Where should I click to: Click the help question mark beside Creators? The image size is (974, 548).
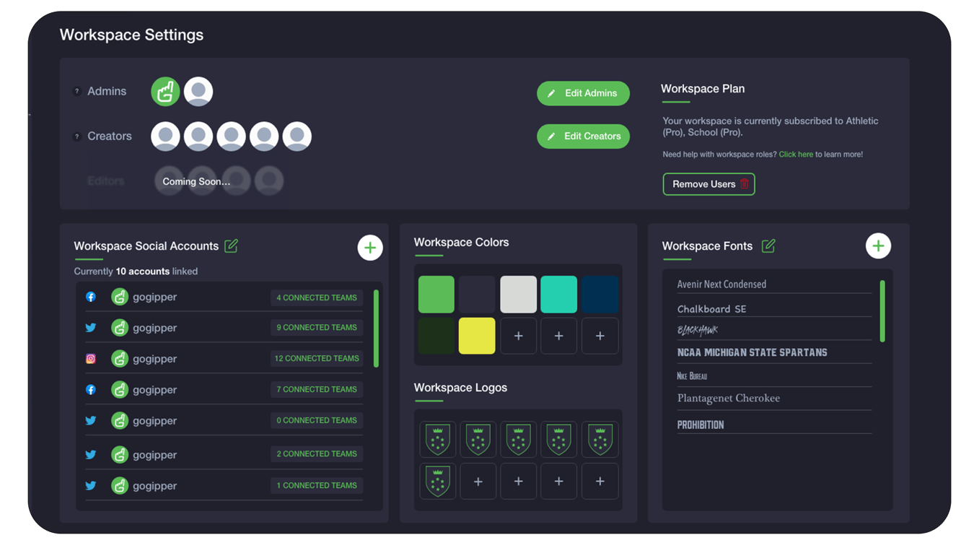click(77, 135)
